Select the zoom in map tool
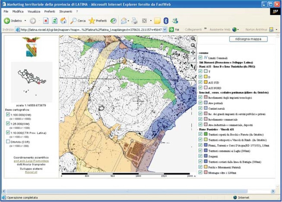The width and height of the screenshot is (282, 202). point(193,39)
